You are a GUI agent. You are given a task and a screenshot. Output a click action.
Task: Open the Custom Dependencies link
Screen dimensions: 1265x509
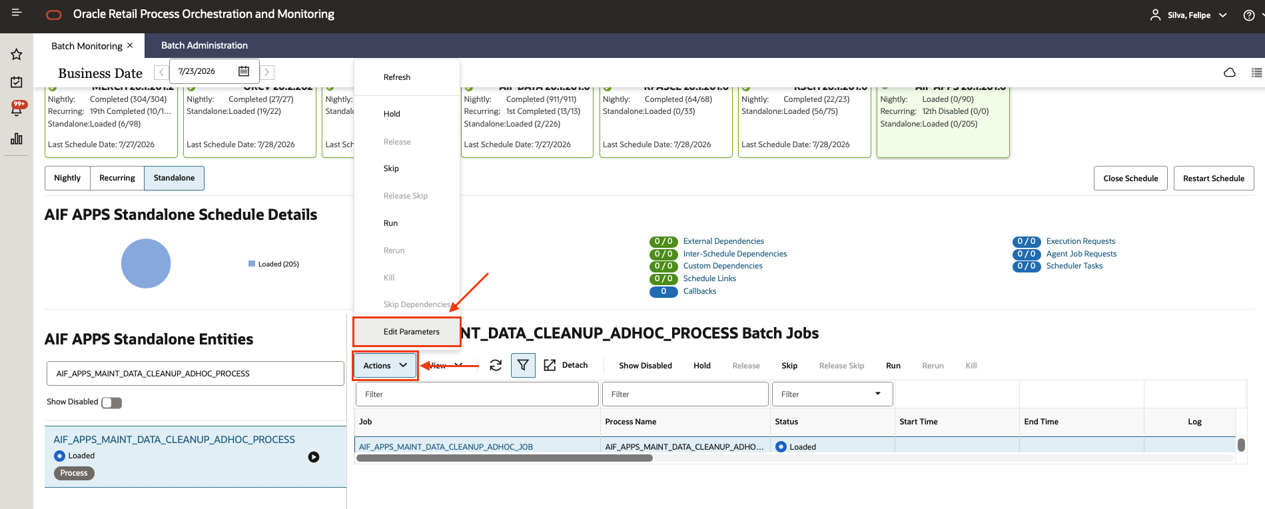click(x=723, y=266)
